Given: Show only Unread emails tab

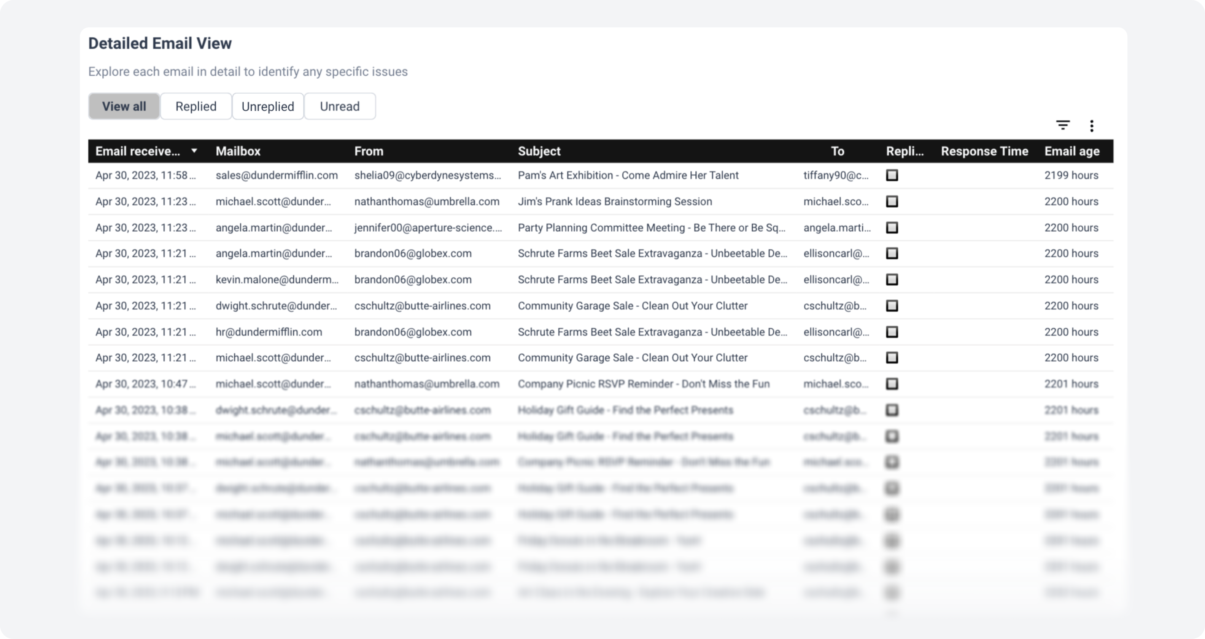Looking at the screenshot, I should point(340,106).
